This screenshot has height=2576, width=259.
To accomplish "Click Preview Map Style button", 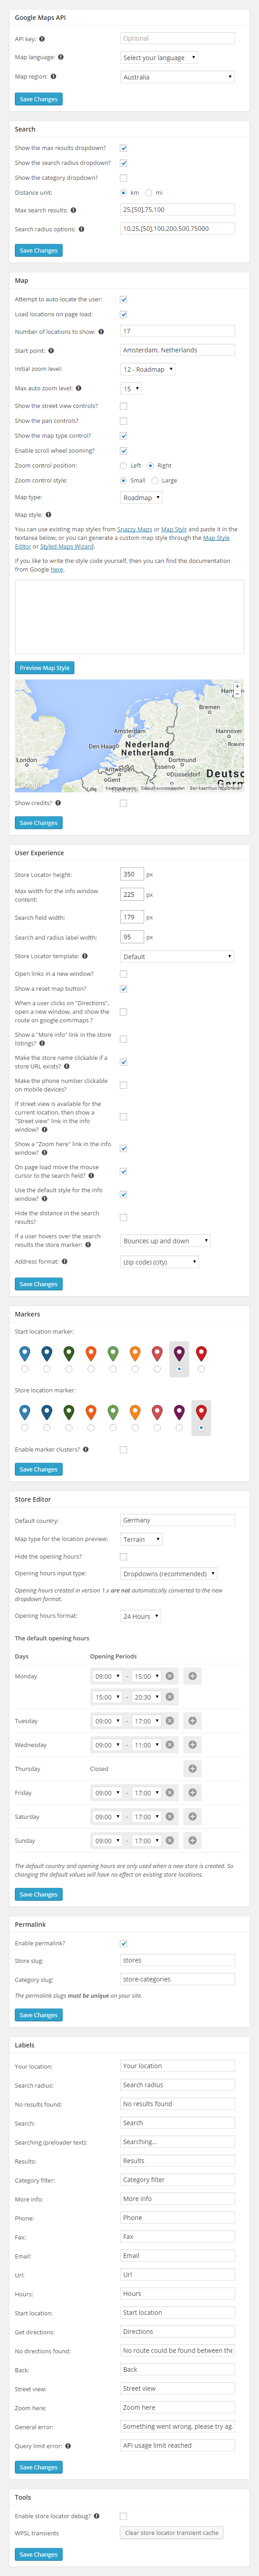I will (45, 668).
